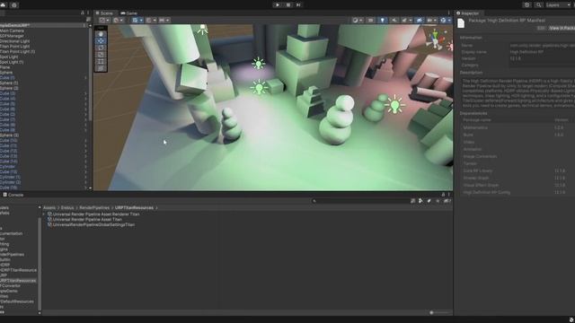575x323 pixels.
Task: Open Undo History icon in top right
Action: click(x=527, y=4)
